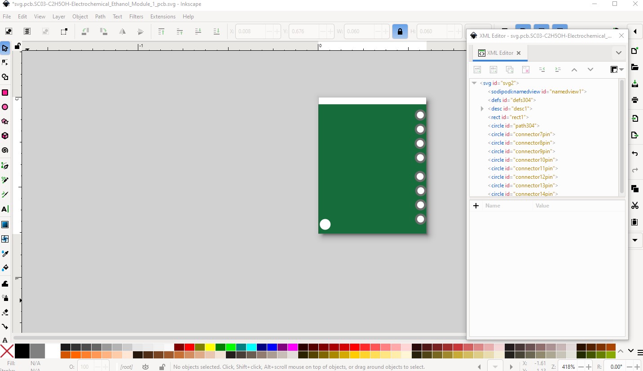643x371 pixels.
Task: Expand the desc1 node in the XML tree
Action: (482, 109)
